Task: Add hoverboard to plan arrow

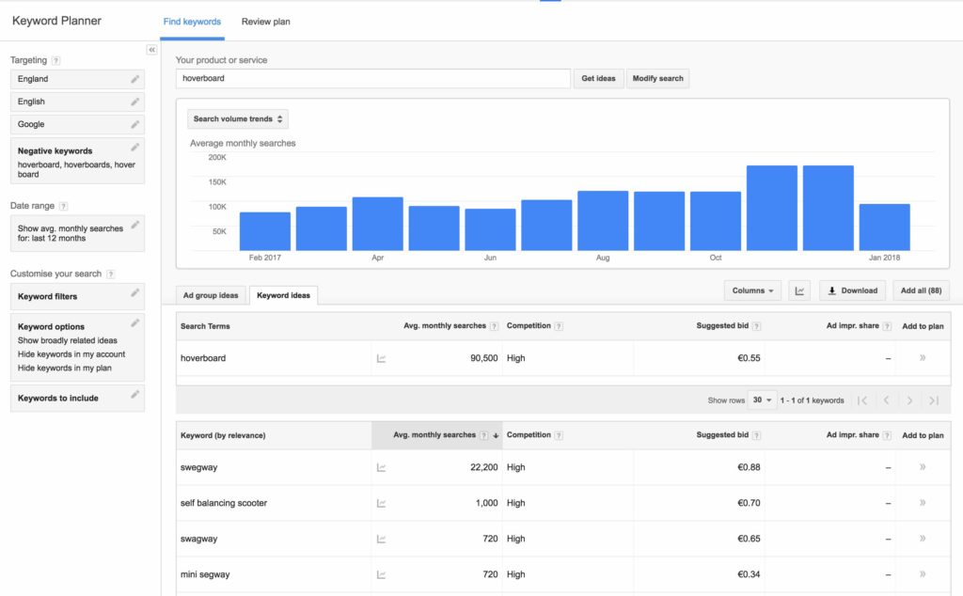Action: pyautogui.click(x=923, y=358)
